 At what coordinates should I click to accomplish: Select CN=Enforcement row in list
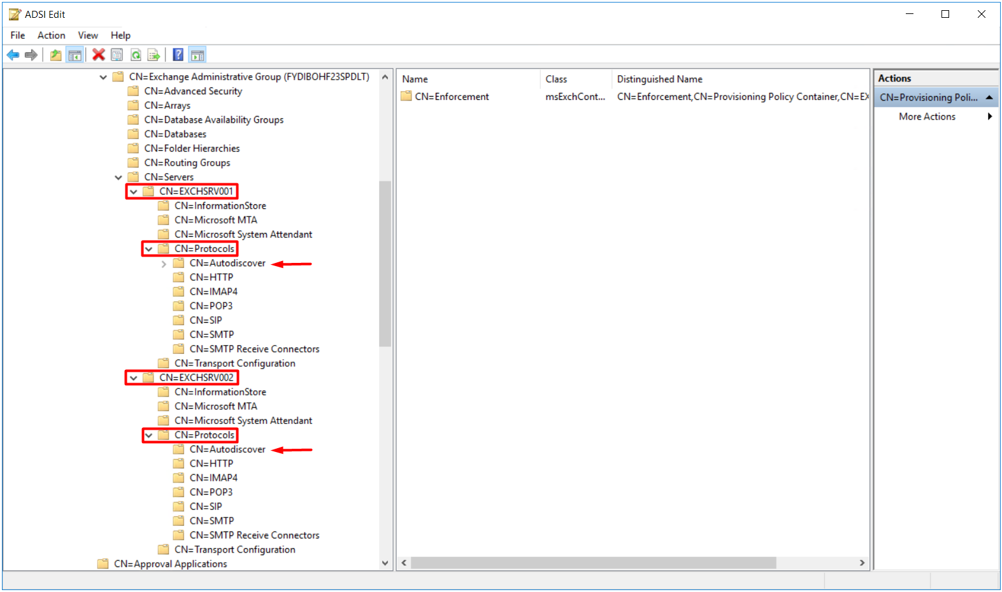tap(634, 97)
